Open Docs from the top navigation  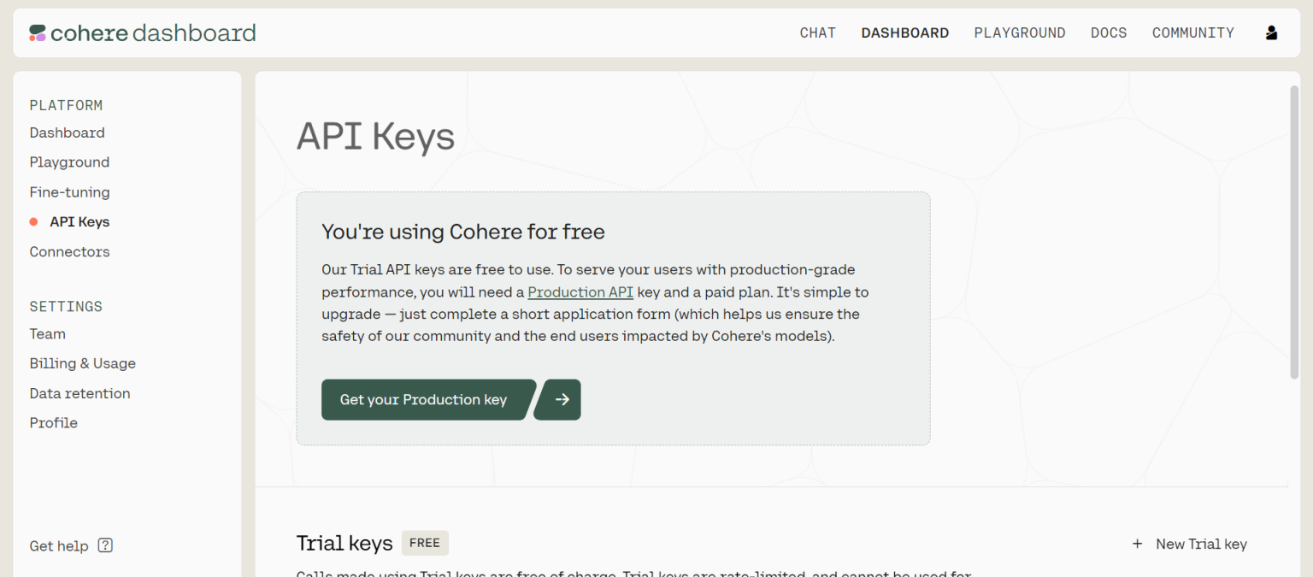coord(1108,33)
